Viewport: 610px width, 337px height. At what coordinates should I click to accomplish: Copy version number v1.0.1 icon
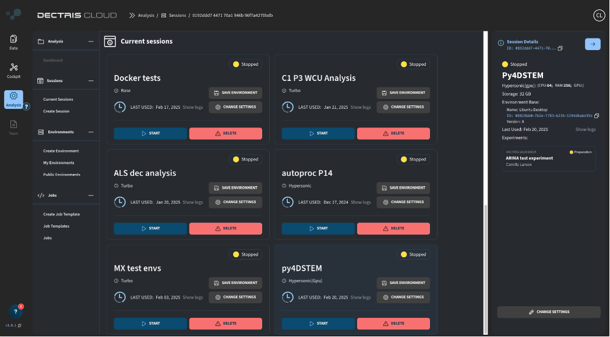[x=20, y=325]
